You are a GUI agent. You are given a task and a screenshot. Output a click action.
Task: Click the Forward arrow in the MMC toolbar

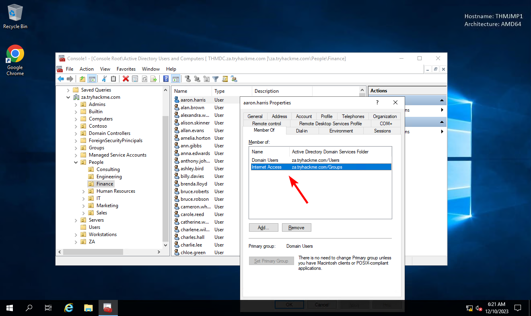click(70, 79)
